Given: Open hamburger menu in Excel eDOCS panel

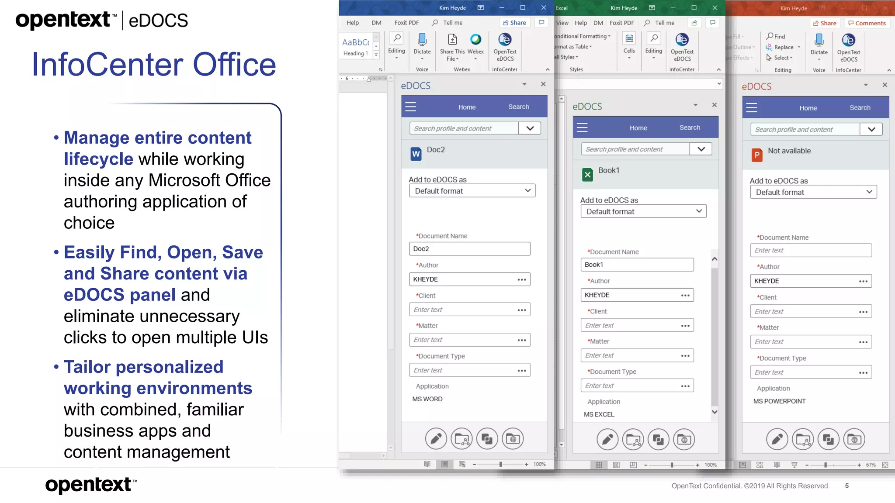Looking at the screenshot, I should [x=582, y=127].
